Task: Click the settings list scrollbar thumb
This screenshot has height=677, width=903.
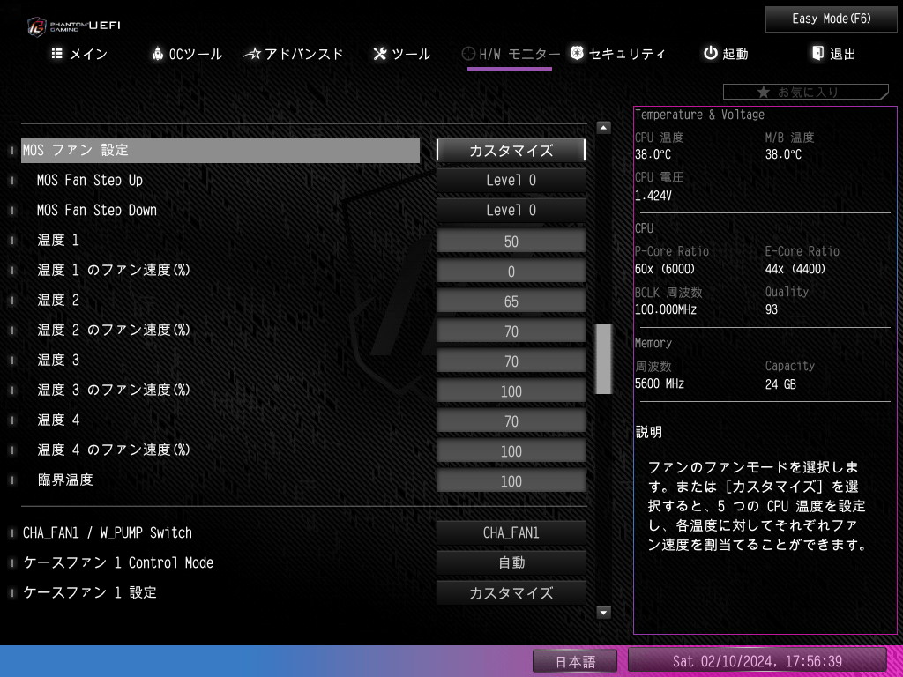Action: click(x=603, y=359)
